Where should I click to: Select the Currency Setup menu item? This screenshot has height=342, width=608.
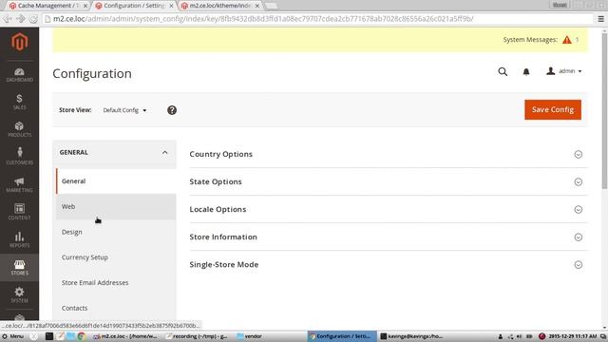coord(116,257)
